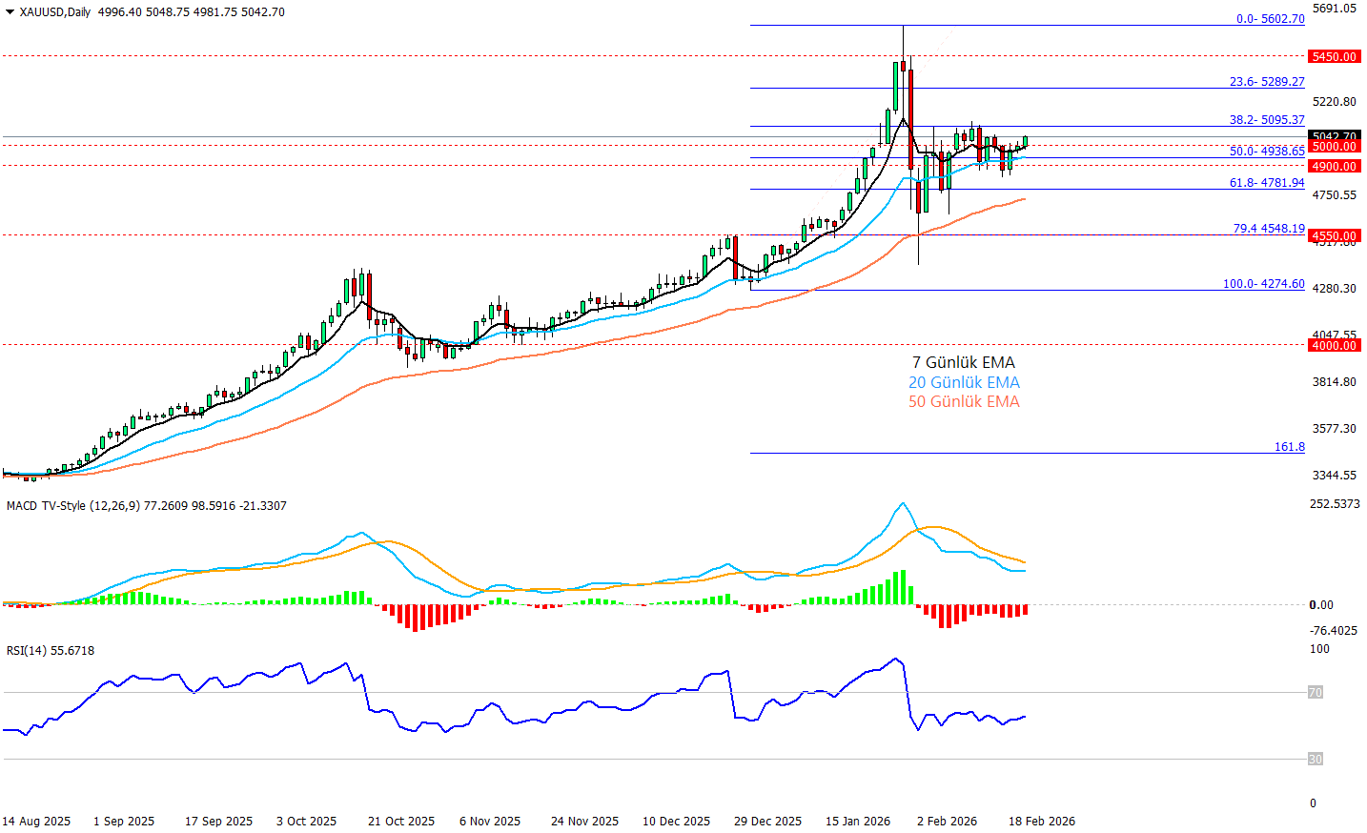The image size is (1367, 833).
Task: Open the dropdown arrow beside XAUUSD,Daily
Action: point(10,12)
